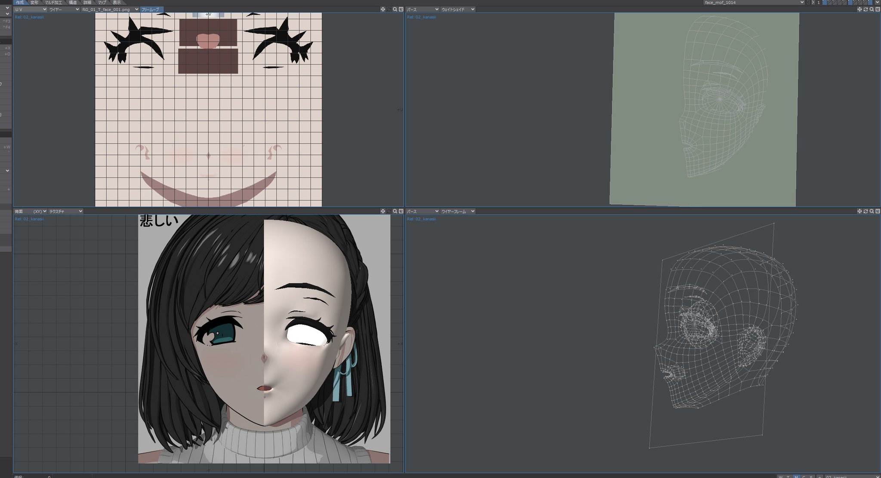Click the RG_01_T_face_001.png texture field
881x478 pixels.
pyautogui.click(x=108, y=9)
